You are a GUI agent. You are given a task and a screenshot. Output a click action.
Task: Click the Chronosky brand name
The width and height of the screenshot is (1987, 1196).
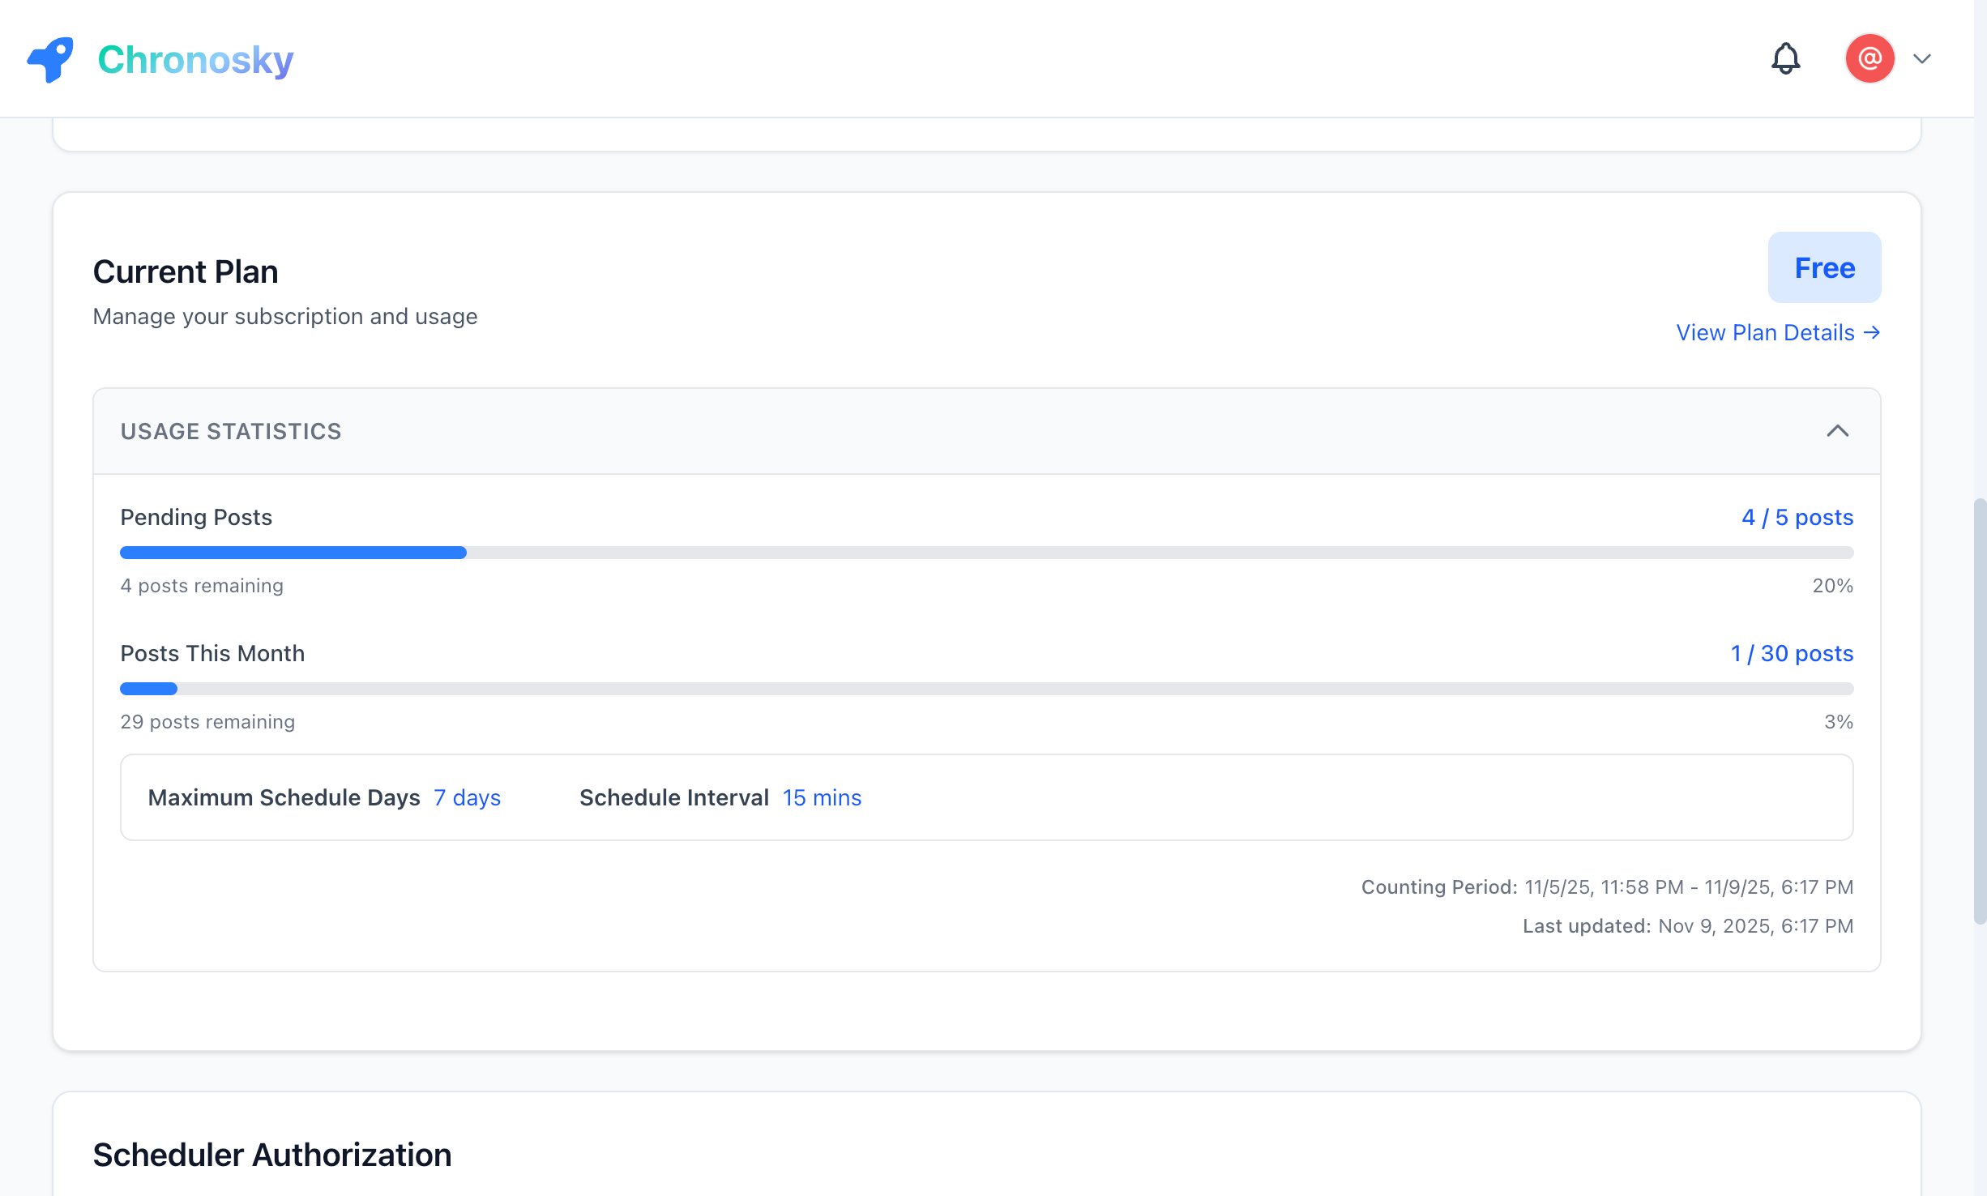click(195, 59)
